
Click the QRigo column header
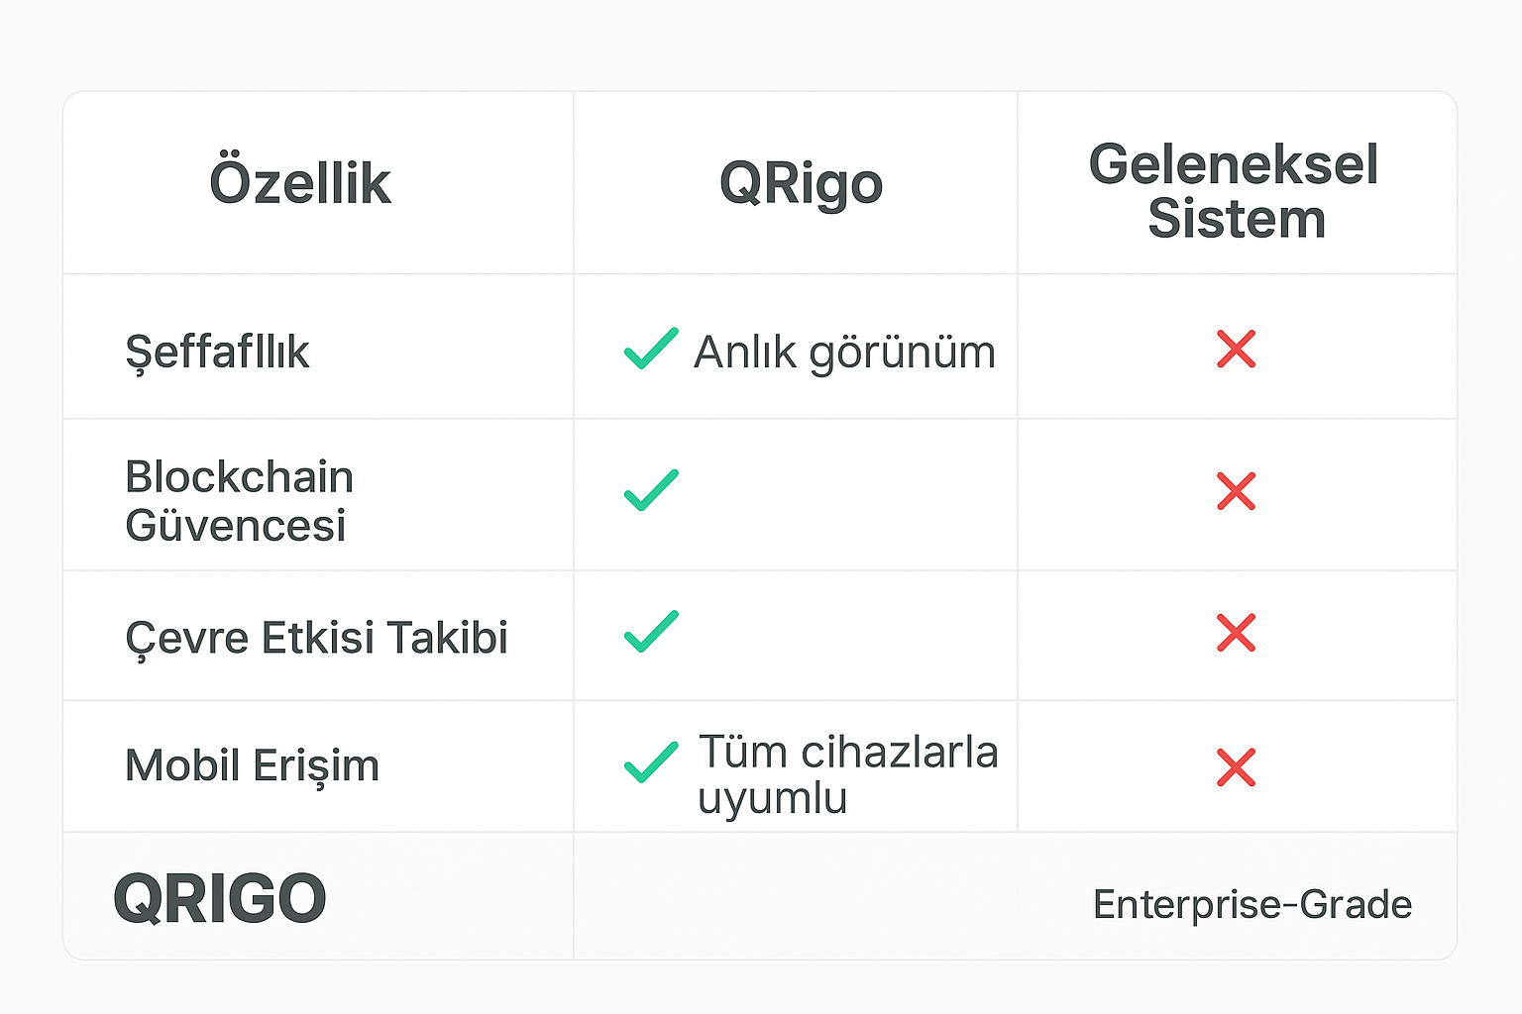[801, 184]
